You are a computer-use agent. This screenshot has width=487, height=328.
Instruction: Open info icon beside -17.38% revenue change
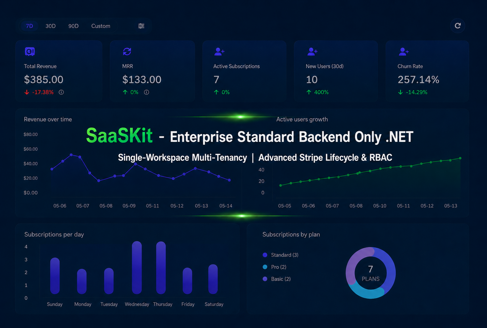(61, 92)
